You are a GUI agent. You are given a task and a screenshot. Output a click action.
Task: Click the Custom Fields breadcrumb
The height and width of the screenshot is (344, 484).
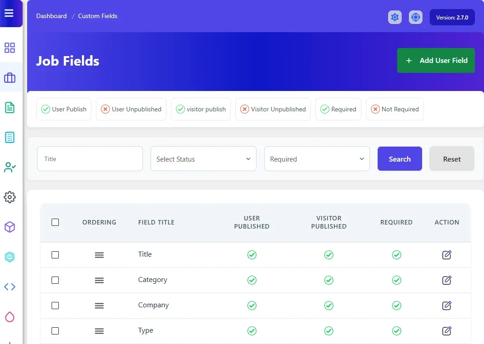click(x=98, y=16)
